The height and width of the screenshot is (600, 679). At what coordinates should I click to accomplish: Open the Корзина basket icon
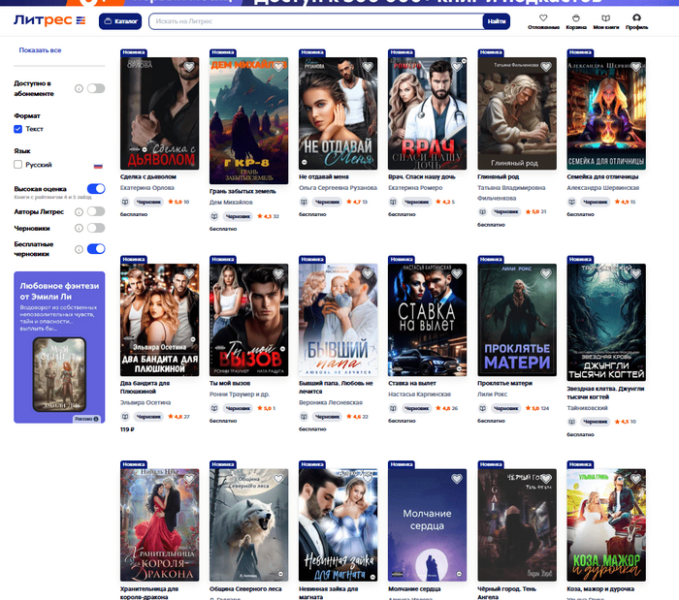tap(575, 17)
